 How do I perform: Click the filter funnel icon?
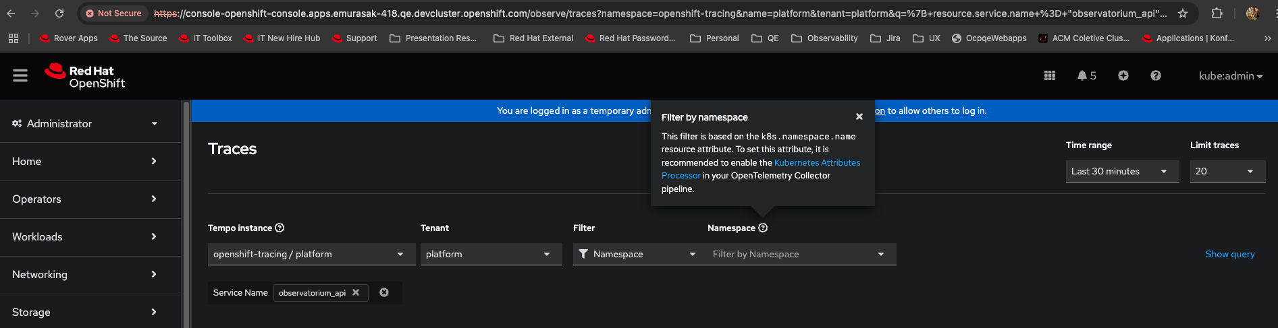click(583, 254)
